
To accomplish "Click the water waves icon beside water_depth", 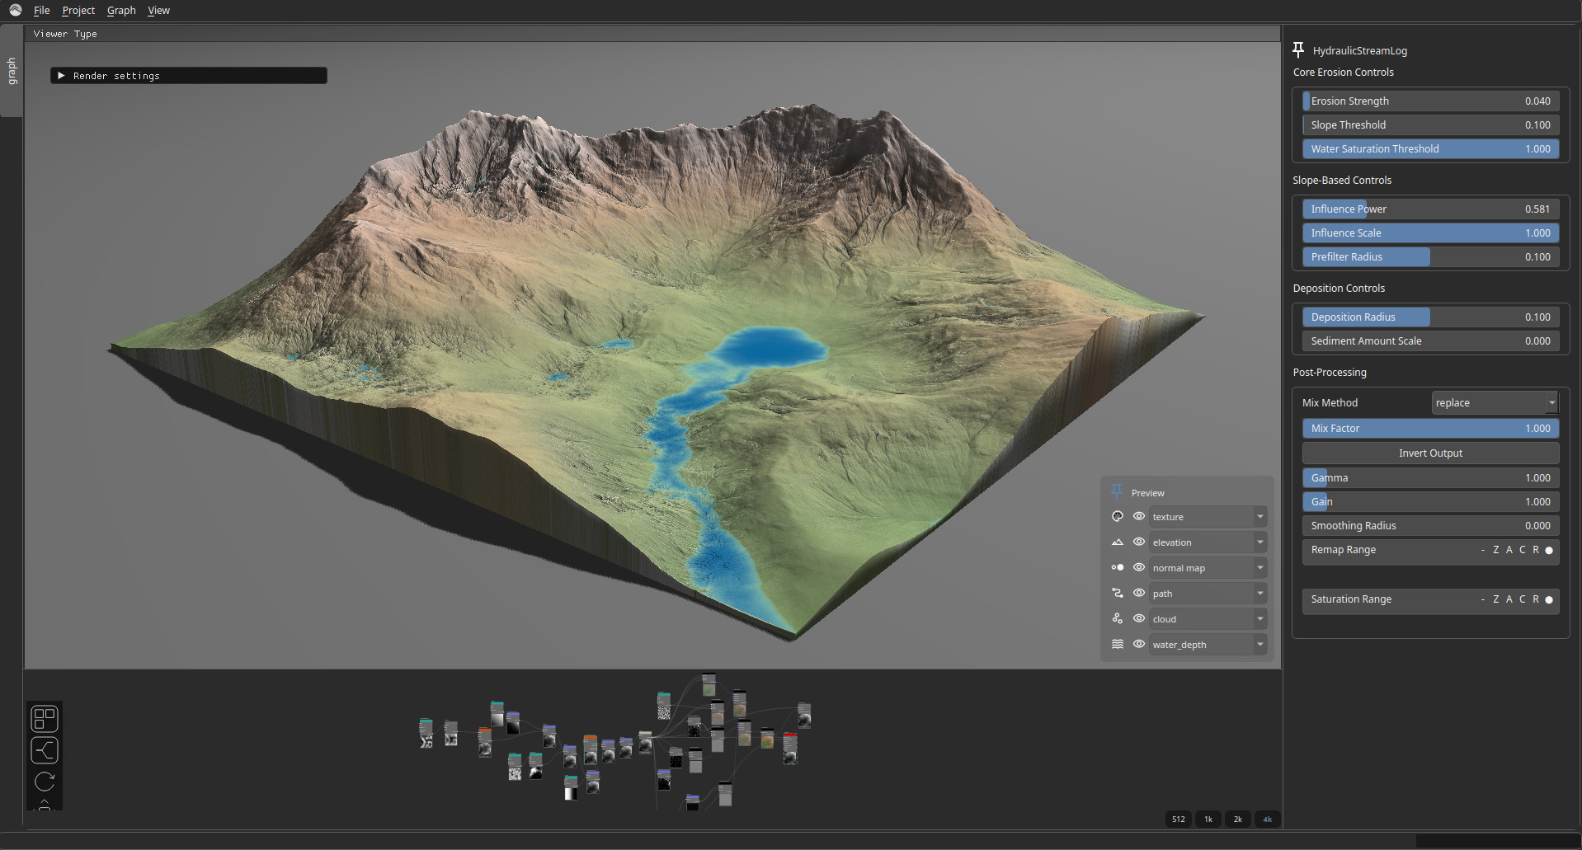I will coord(1117,645).
